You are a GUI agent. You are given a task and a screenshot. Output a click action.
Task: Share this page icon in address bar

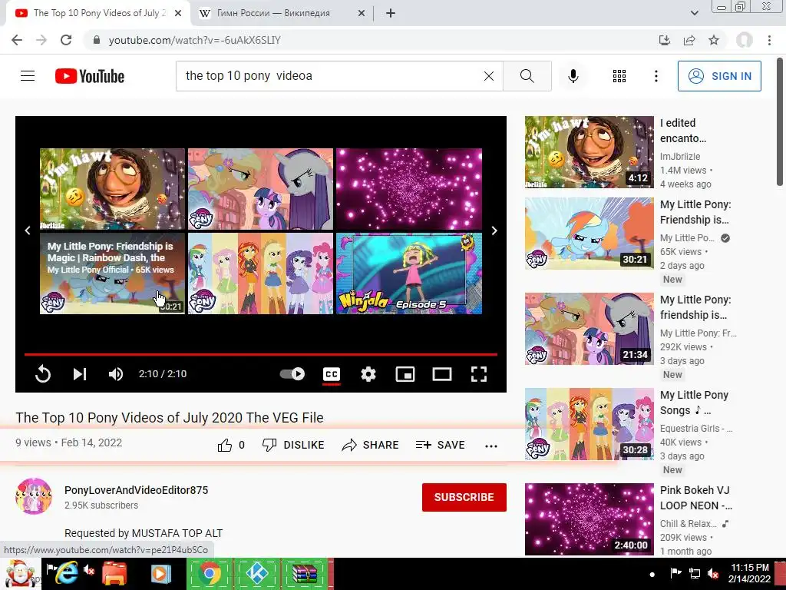point(689,40)
